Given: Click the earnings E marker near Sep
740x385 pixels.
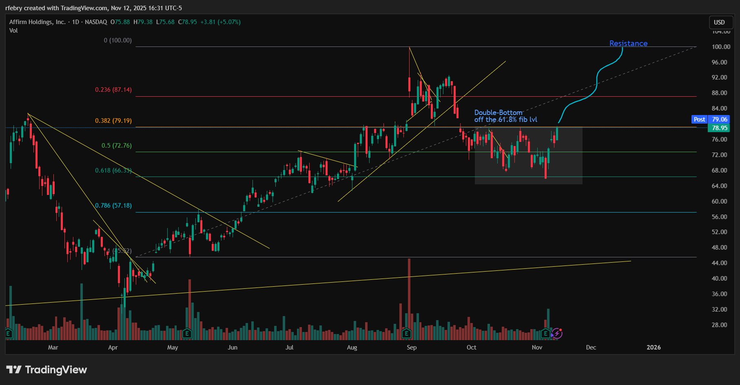Looking at the screenshot, I should point(406,334).
